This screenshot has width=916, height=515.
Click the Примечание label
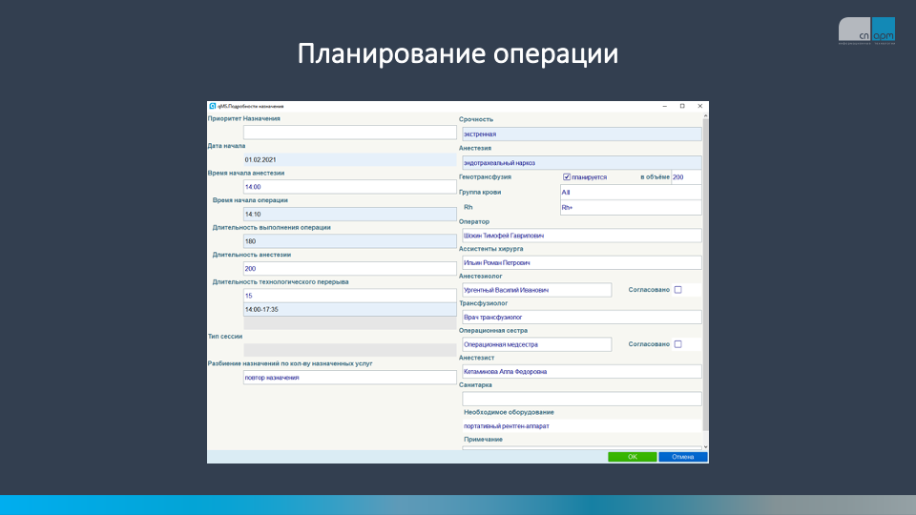coord(483,439)
